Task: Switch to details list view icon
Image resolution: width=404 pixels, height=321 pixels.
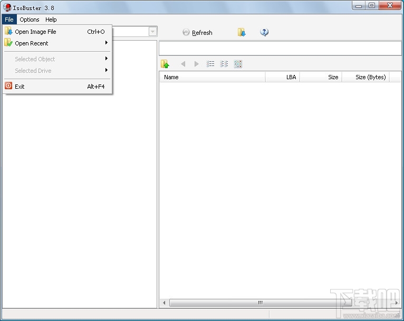Action: coord(210,64)
